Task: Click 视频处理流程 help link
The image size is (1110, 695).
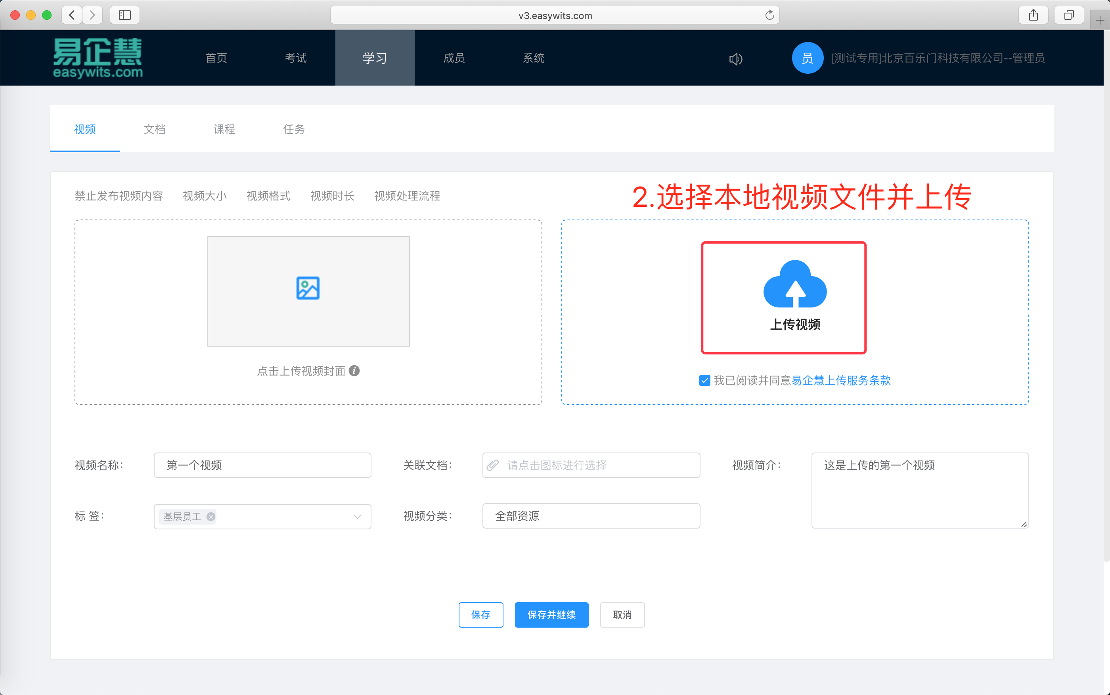Action: pyautogui.click(x=408, y=196)
